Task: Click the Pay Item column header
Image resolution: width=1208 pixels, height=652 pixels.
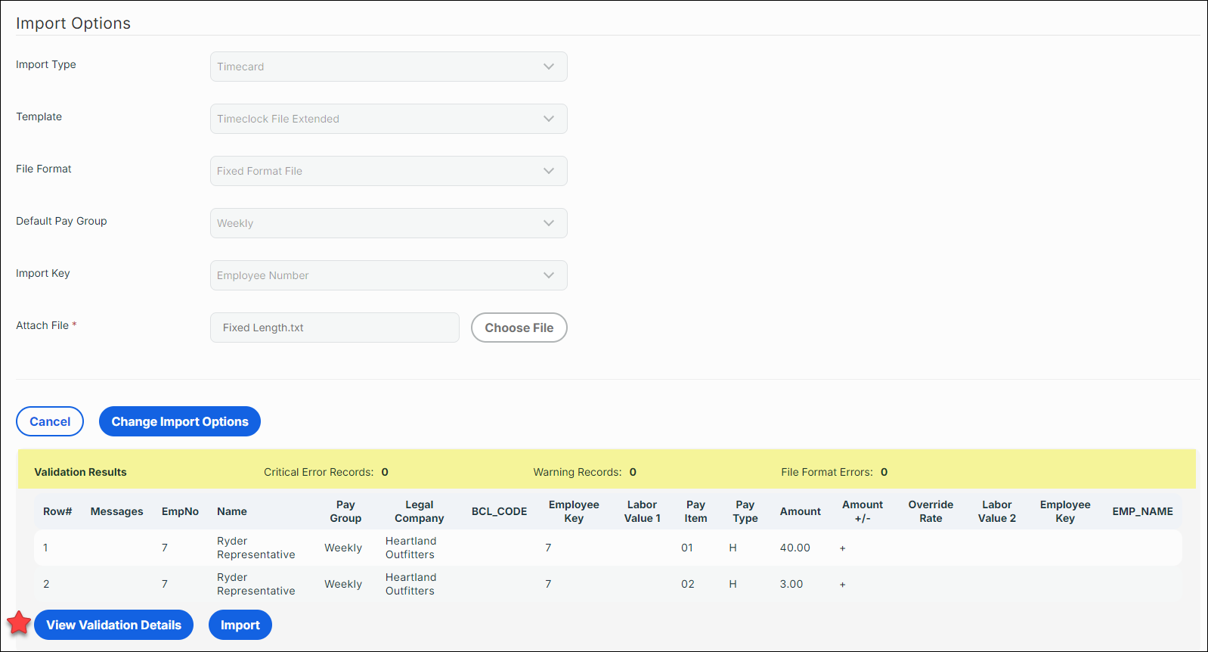Action: tap(695, 511)
